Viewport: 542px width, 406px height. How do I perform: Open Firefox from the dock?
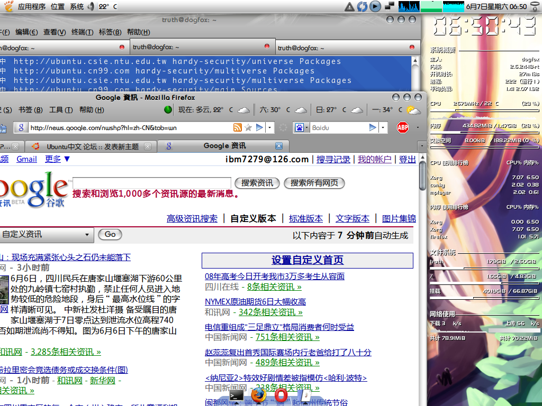(x=258, y=395)
